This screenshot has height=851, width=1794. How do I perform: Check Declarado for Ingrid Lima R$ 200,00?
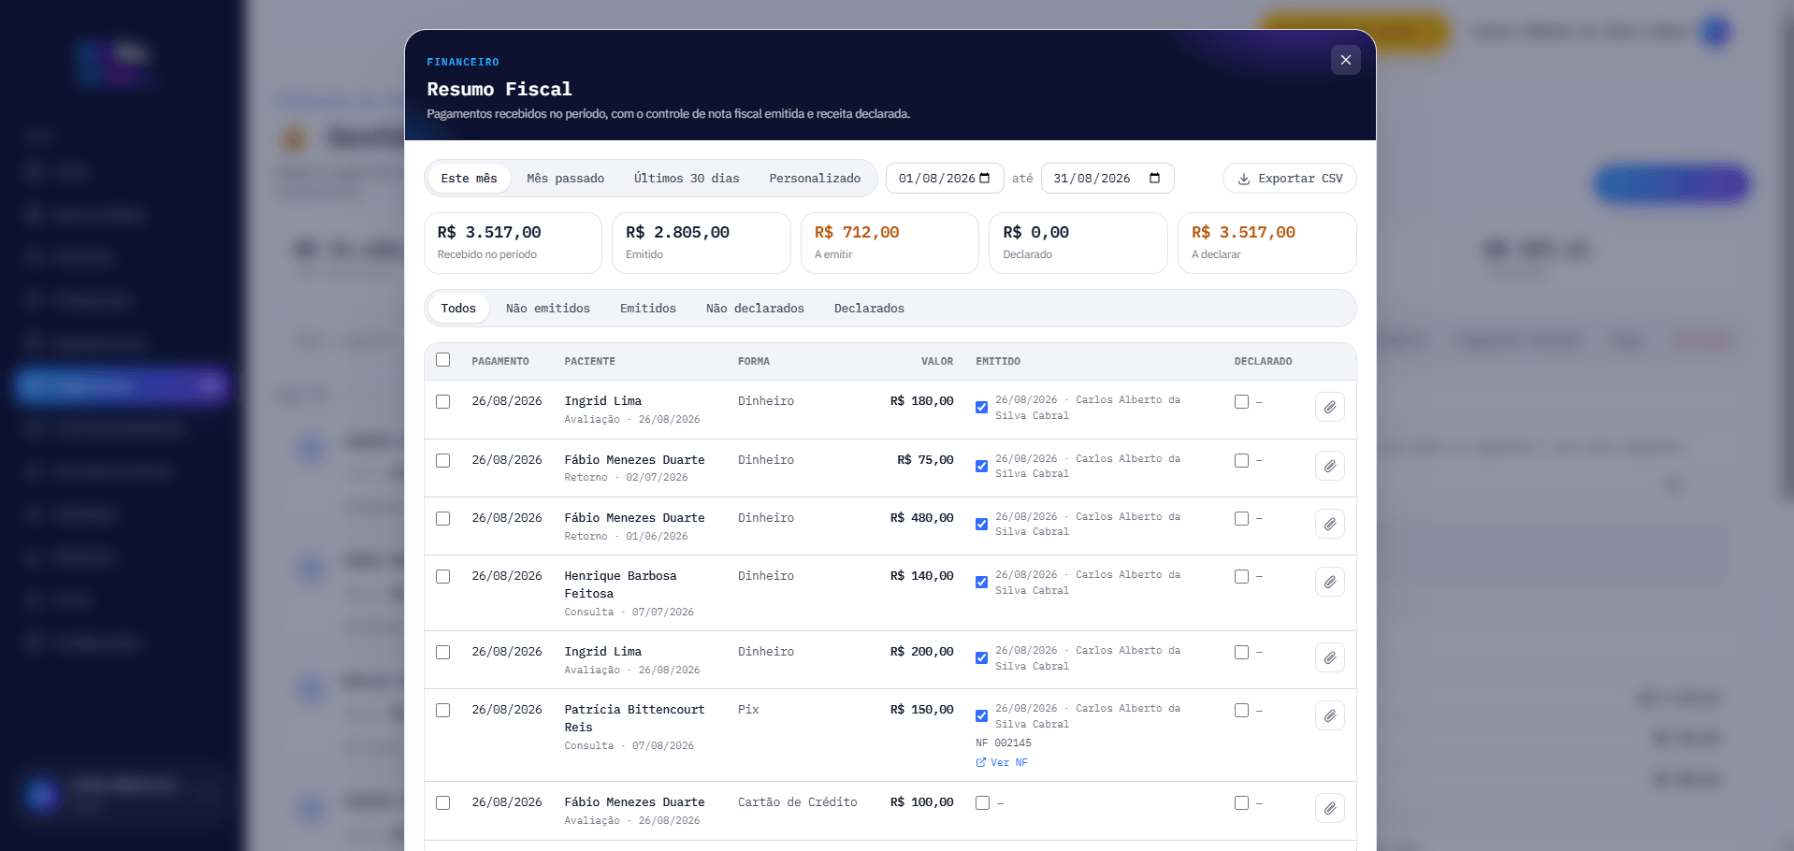tap(1241, 653)
